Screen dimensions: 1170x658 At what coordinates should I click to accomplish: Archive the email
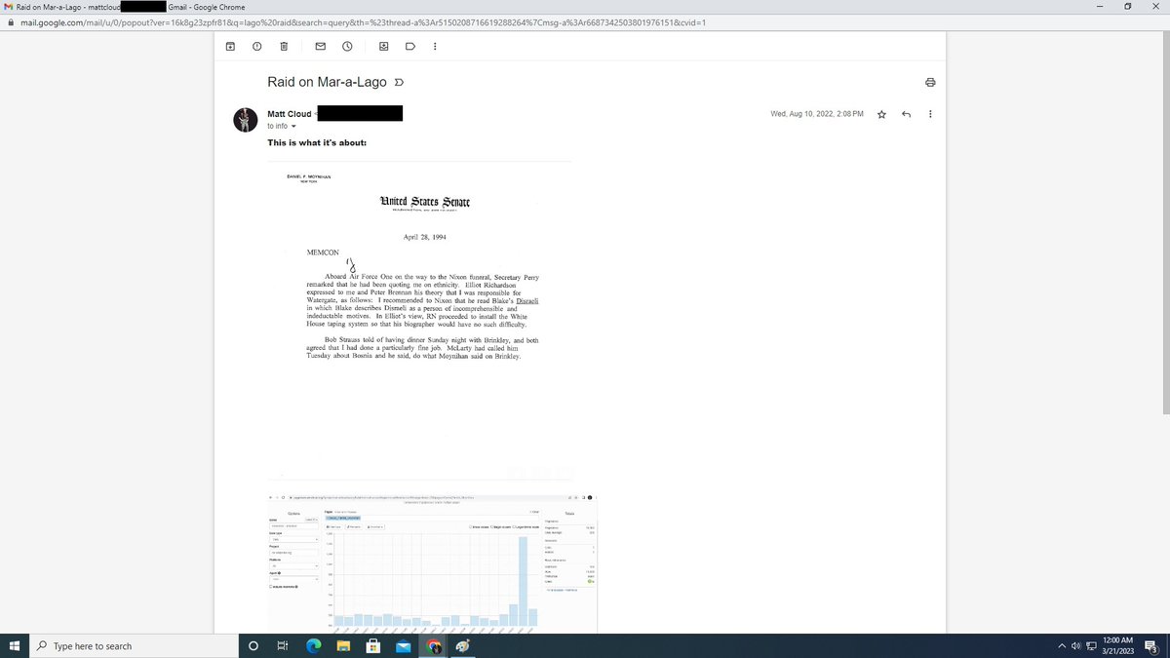pos(230,46)
